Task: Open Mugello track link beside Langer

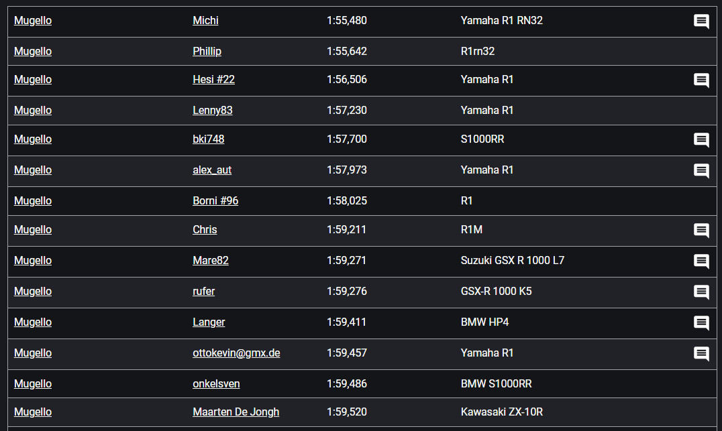Action: pos(33,322)
